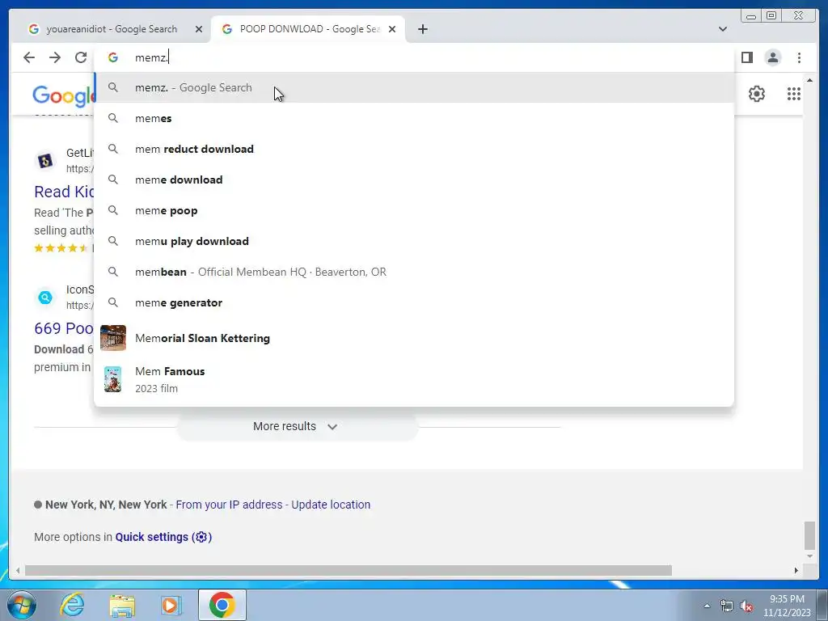The height and width of the screenshot is (621, 828).
Task: Select the 'Memorial Sloan Kettering' suggestion
Action: 414,338
